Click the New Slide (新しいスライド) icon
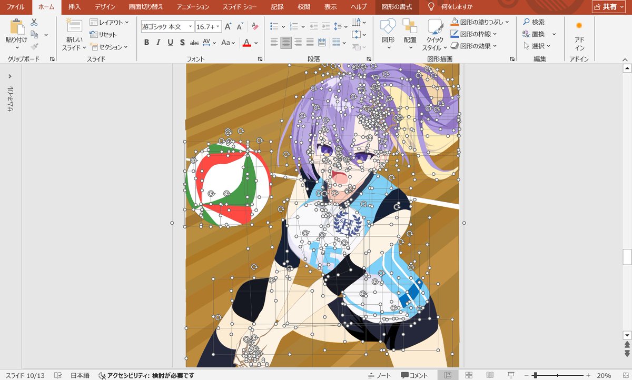This screenshot has width=632, height=380. 74,27
